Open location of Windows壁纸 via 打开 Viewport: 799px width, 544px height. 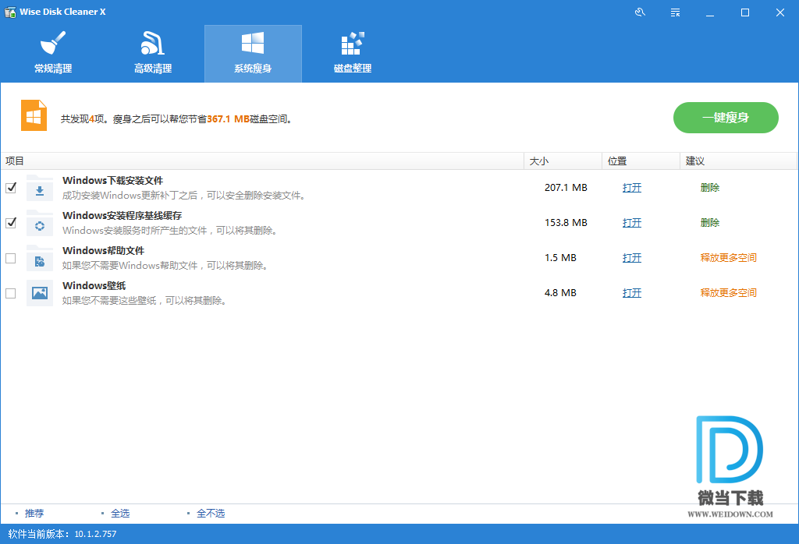click(632, 293)
